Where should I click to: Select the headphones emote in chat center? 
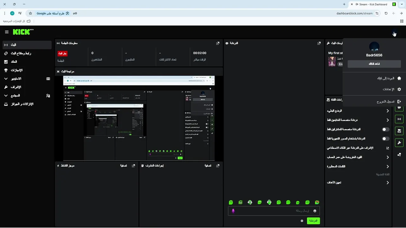[x=269, y=202]
